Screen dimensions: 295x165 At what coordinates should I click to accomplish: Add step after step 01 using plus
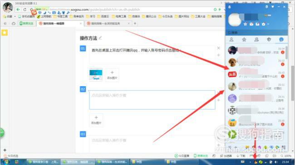(218, 55)
